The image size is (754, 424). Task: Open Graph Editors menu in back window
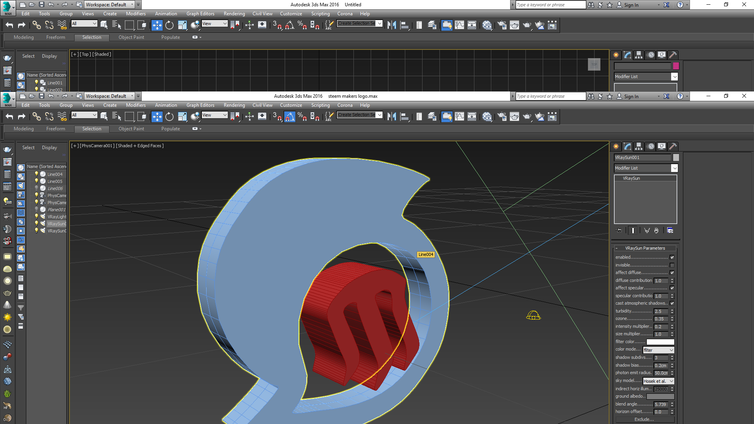[200, 14]
